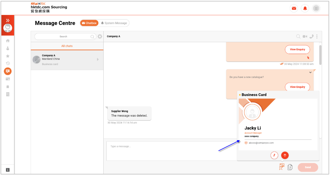The width and height of the screenshot is (330, 175).
Task: Click the hktdc.com Sourcing logo
Action: (49, 8)
